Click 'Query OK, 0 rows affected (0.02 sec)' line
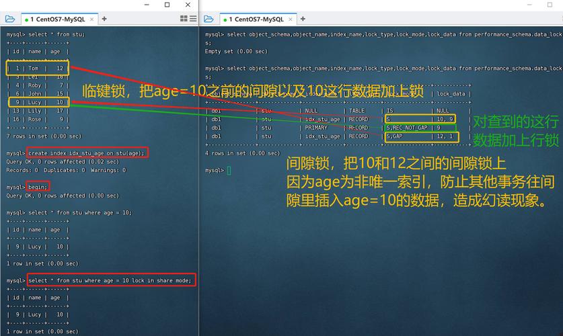This screenshot has width=563, height=336. coord(63,162)
